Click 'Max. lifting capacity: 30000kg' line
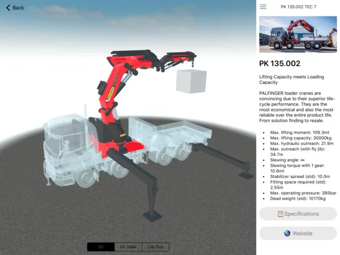340x255 pixels. pos(300,138)
